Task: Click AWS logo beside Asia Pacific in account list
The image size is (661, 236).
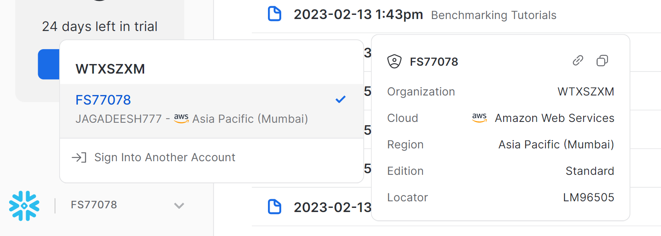Action: click(x=181, y=119)
